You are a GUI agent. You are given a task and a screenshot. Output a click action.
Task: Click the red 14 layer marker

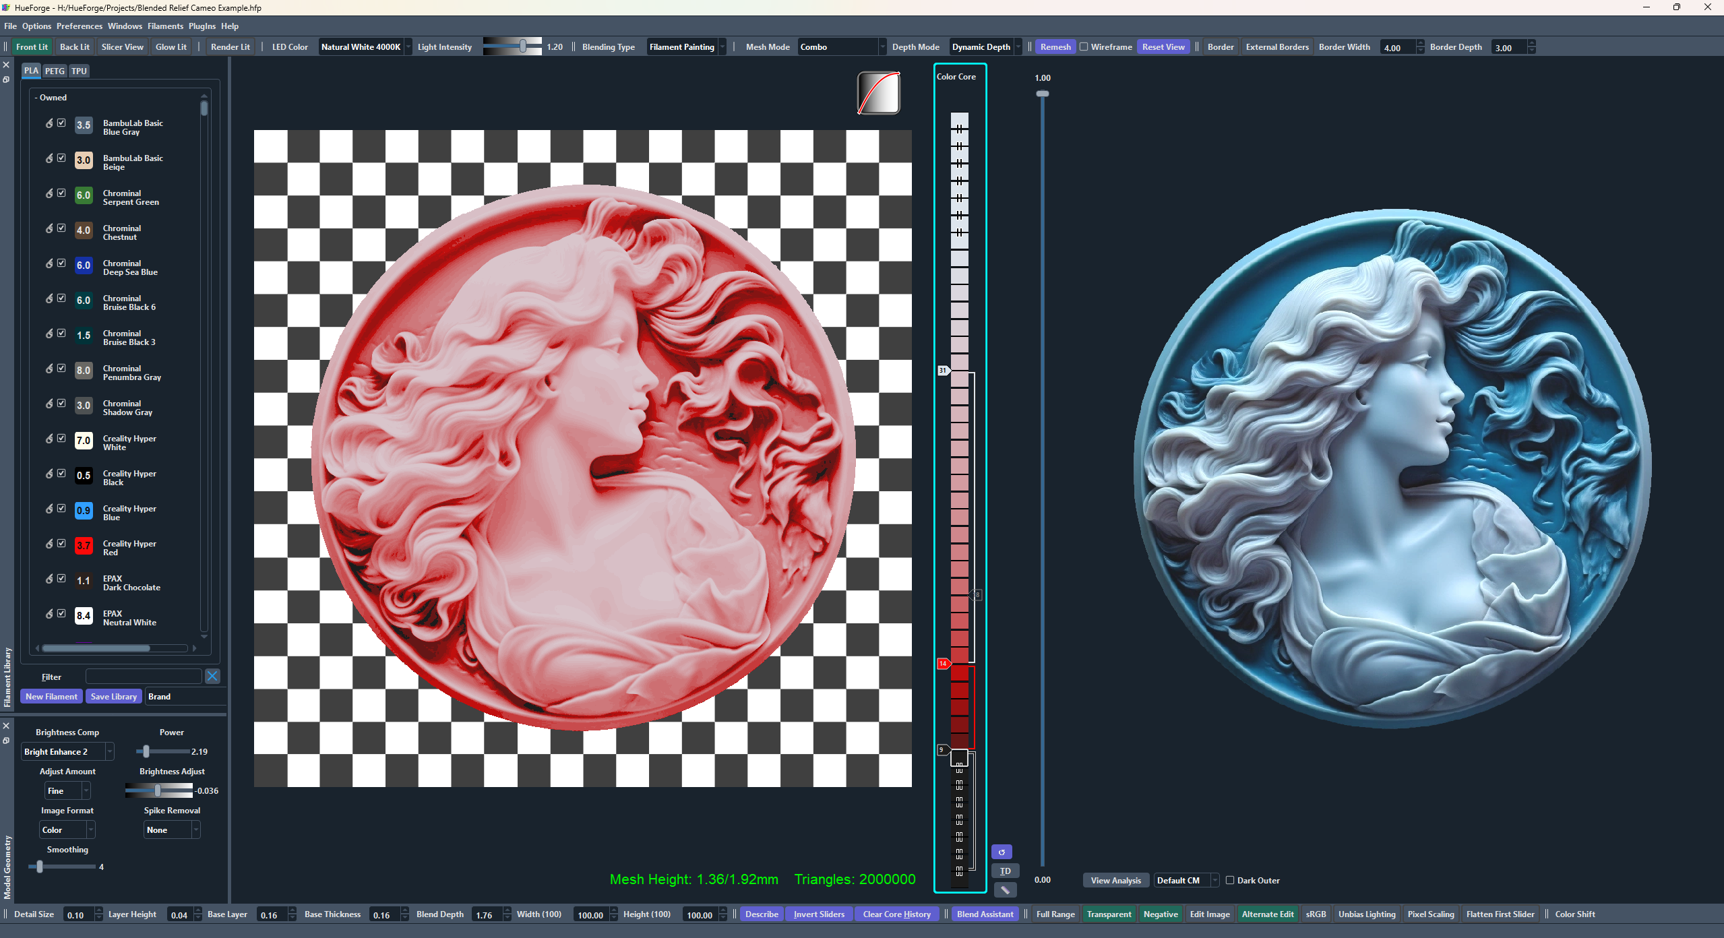(x=944, y=664)
